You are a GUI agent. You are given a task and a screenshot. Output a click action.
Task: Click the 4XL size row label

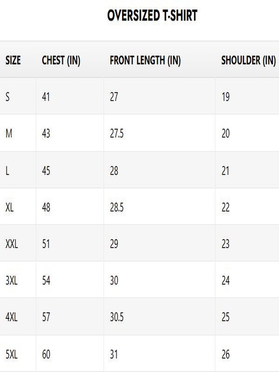click(x=11, y=317)
